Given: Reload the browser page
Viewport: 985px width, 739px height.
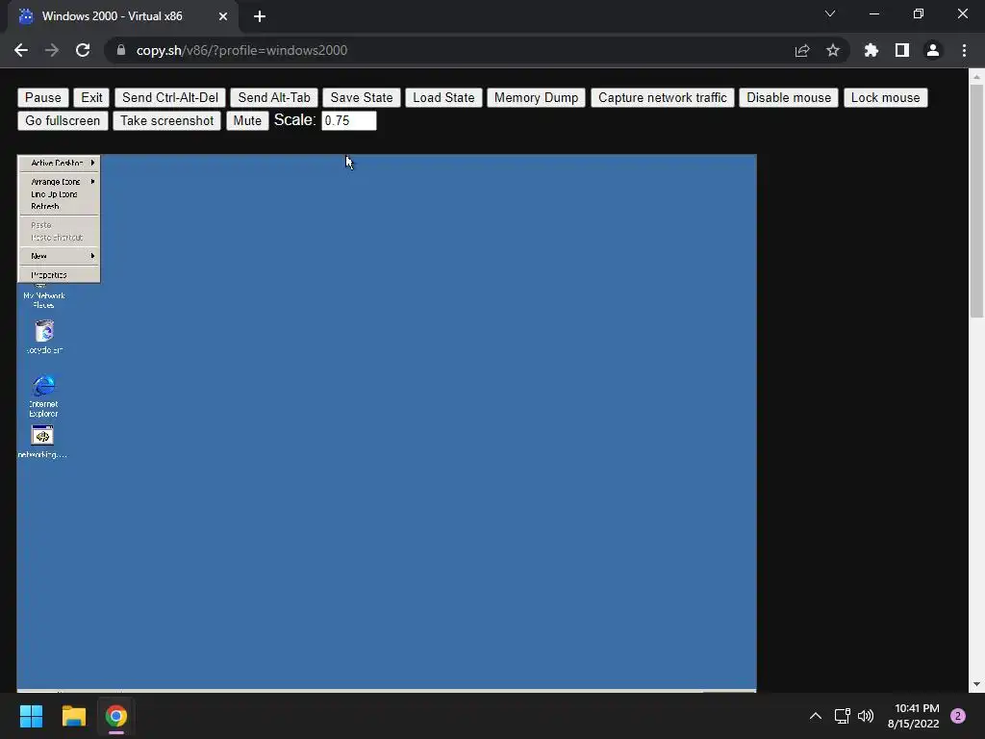Looking at the screenshot, I should 83,50.
